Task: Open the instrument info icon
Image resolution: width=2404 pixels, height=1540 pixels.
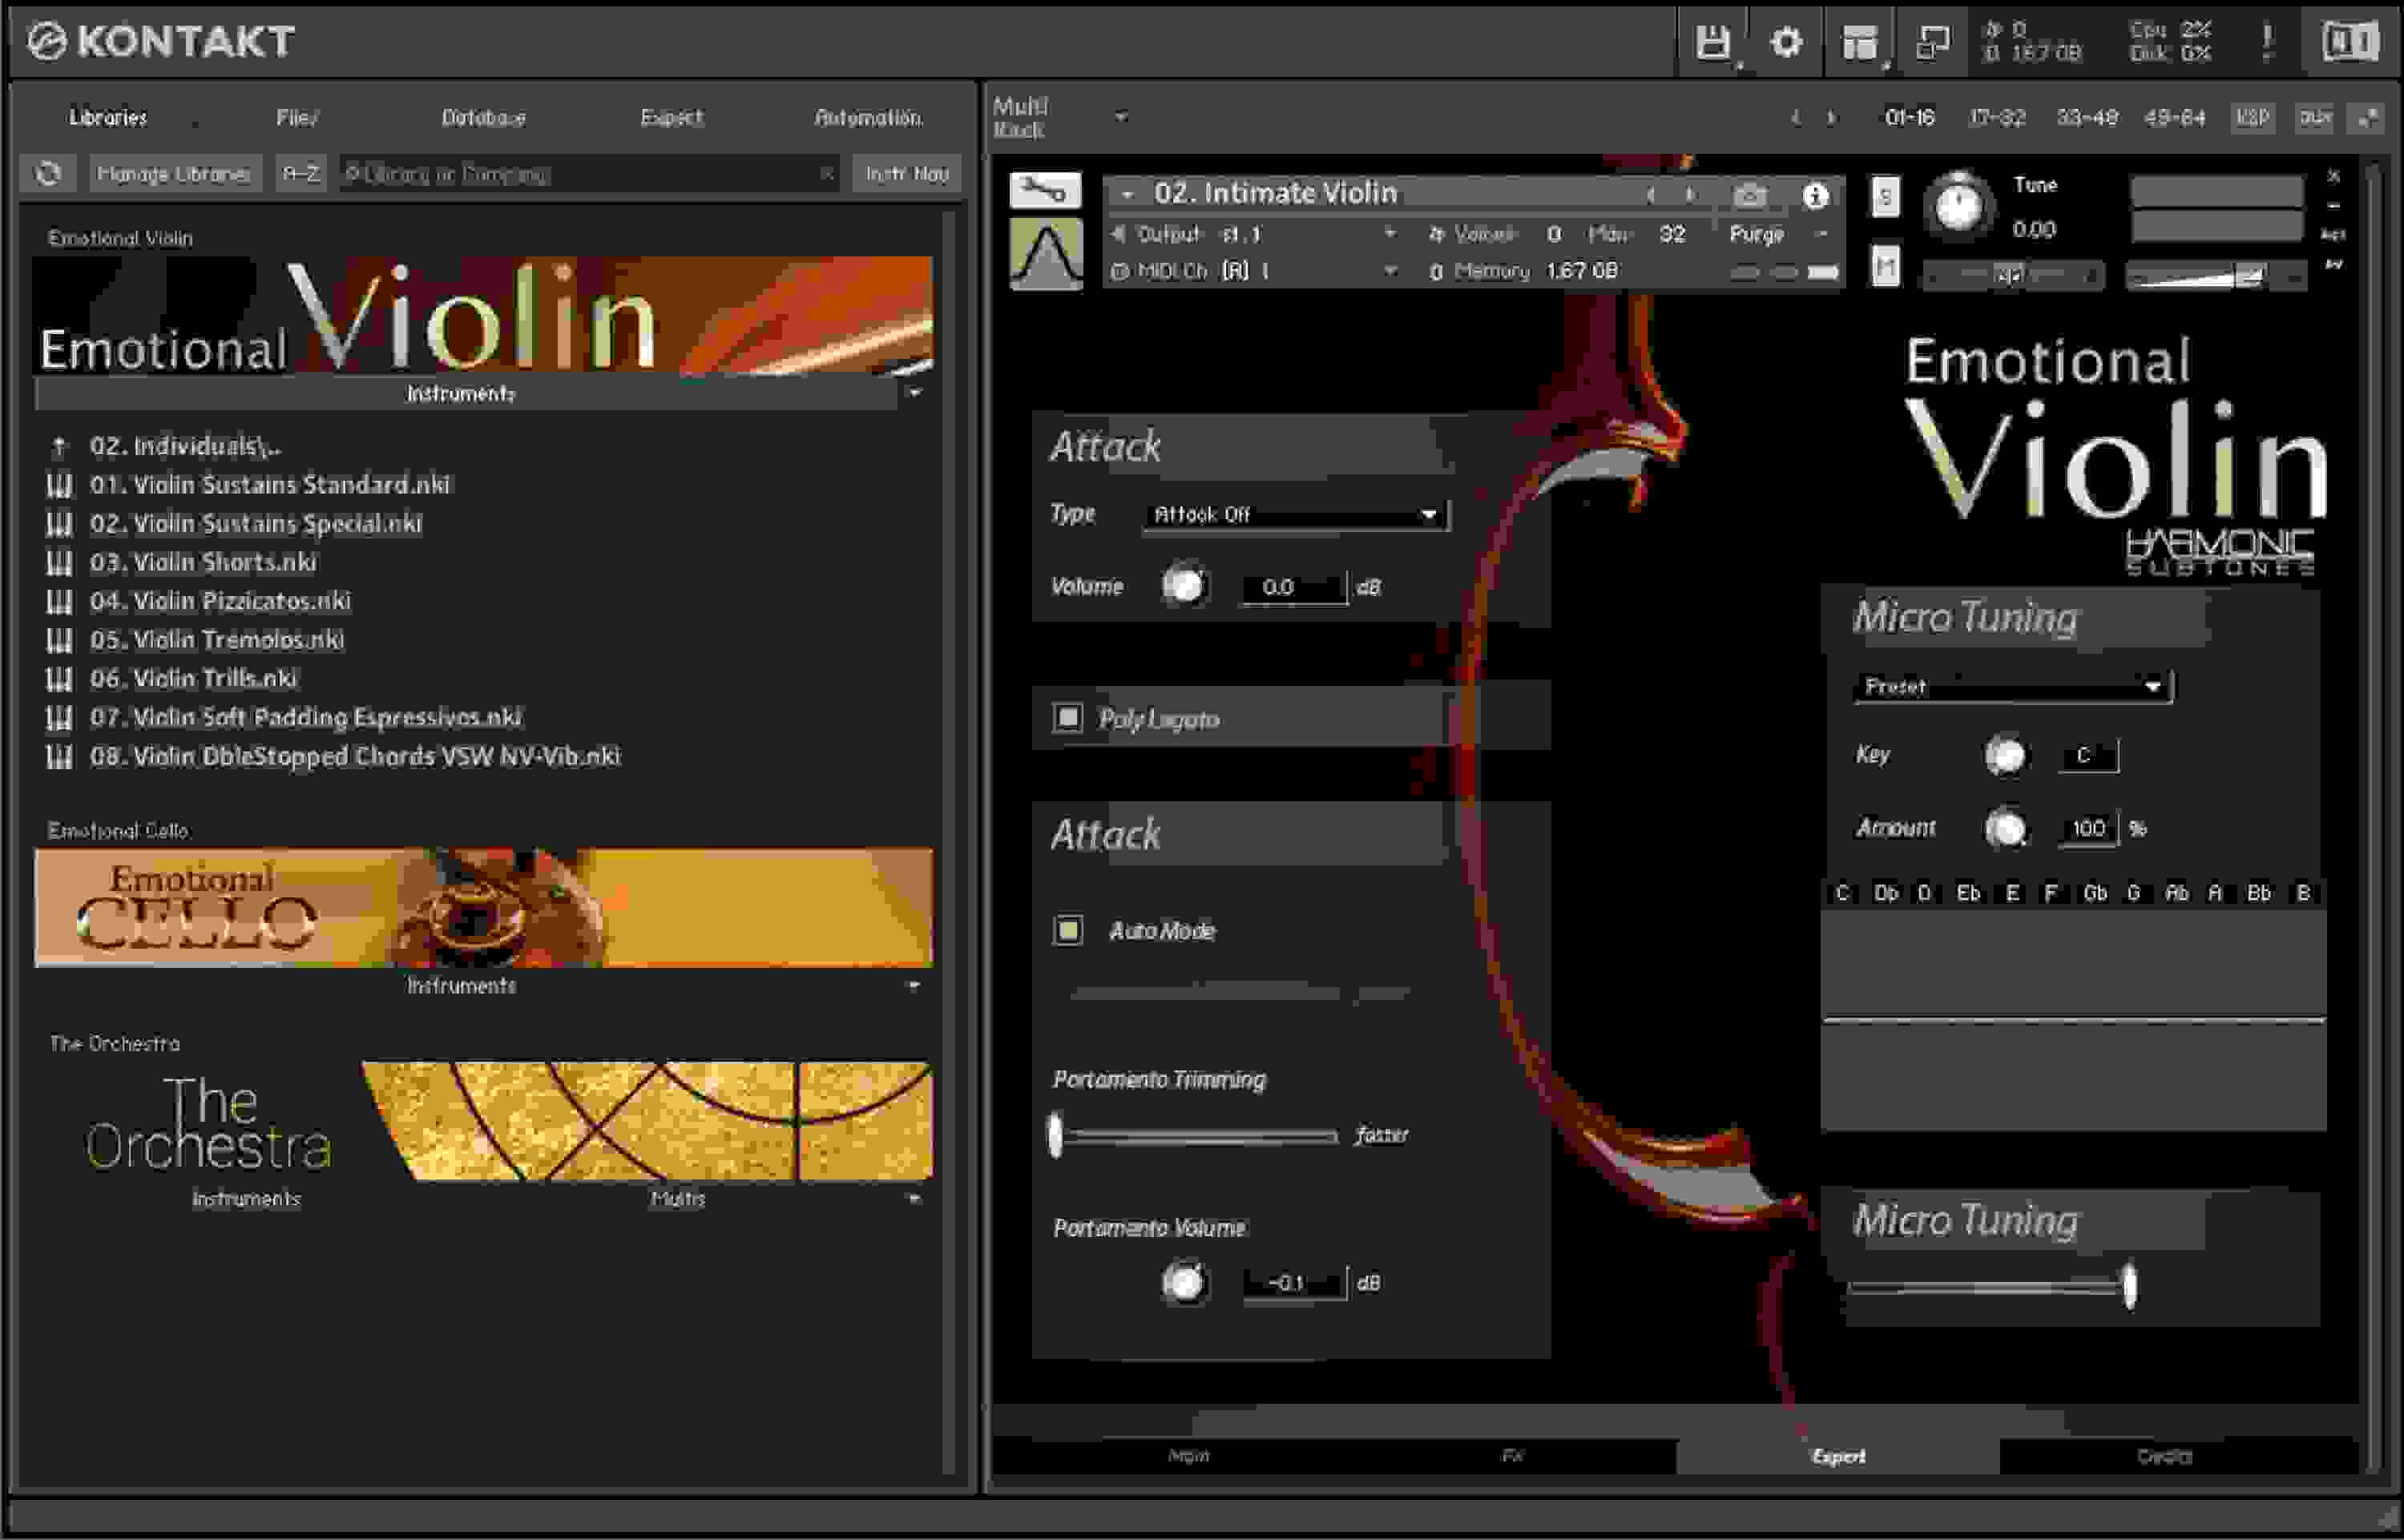Action: pos(1815,194)
